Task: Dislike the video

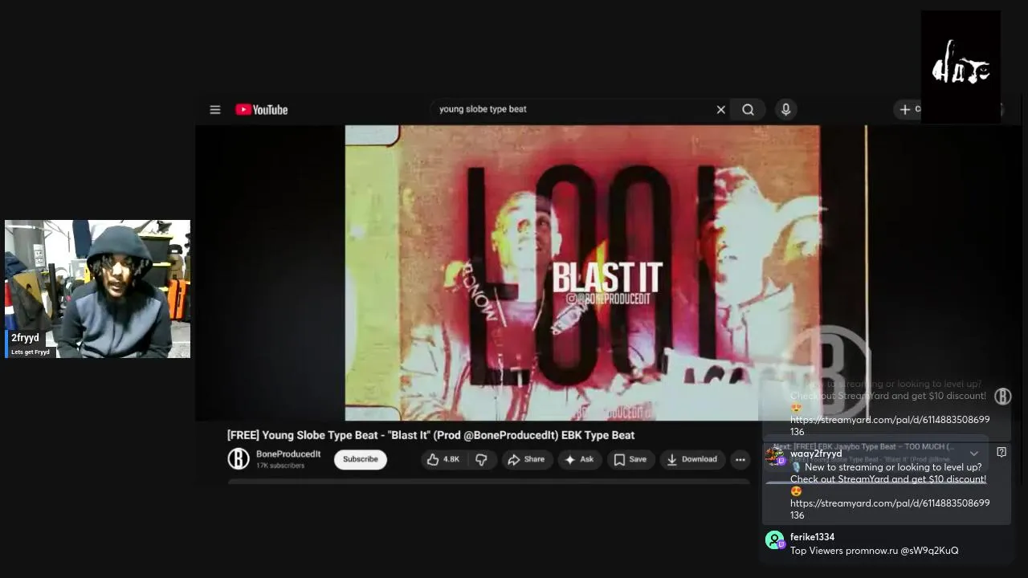Action: pos(481,459)
